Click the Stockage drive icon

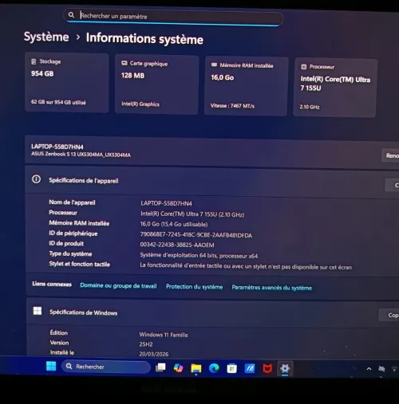pyautogui.click(x=34, y=61)
